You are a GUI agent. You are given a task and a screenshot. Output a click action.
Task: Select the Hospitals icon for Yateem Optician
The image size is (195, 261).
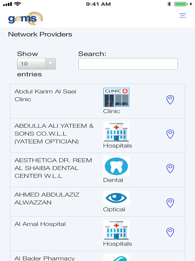click(116, 132)
